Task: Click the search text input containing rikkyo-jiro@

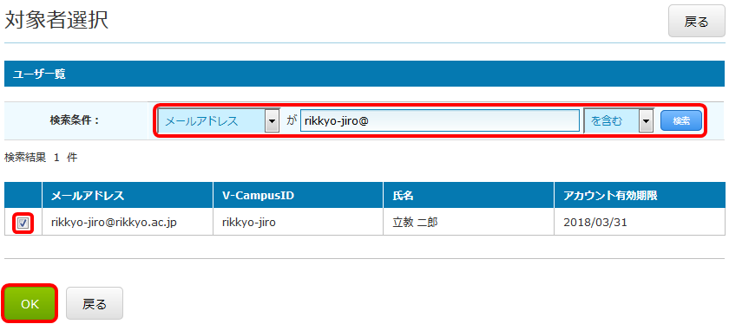Action: pyautogui.click(x=440, y=121)
